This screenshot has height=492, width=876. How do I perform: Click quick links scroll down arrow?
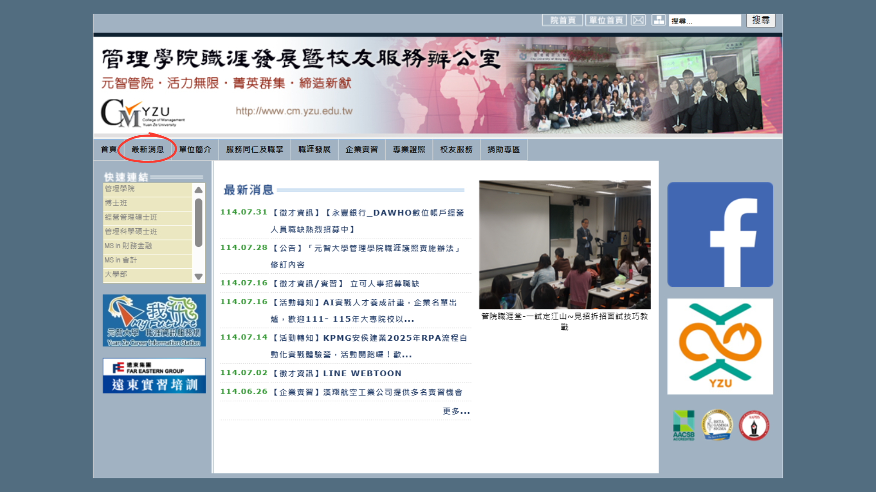pyautogui.click(x=198, y=276)
